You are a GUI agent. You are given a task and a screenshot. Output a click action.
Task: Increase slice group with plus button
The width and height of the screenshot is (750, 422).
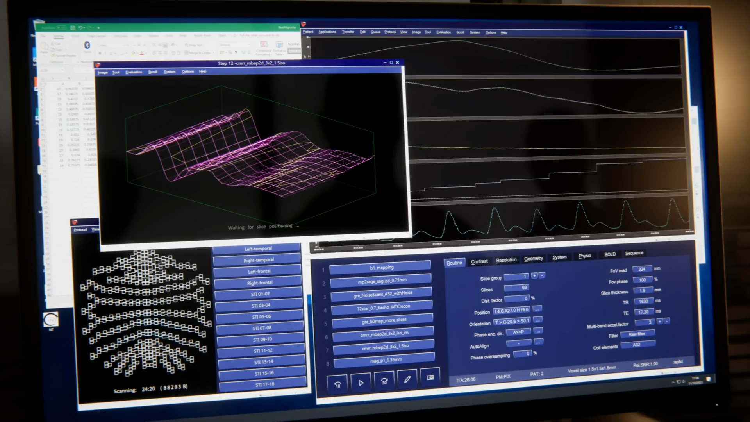[534, 275]
